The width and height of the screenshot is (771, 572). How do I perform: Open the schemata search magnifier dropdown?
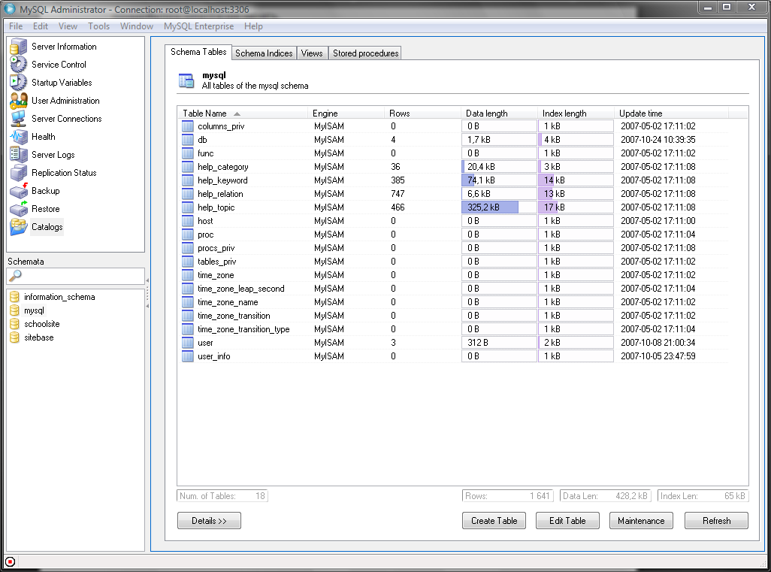pyautogui.click(x=16, y=276)
